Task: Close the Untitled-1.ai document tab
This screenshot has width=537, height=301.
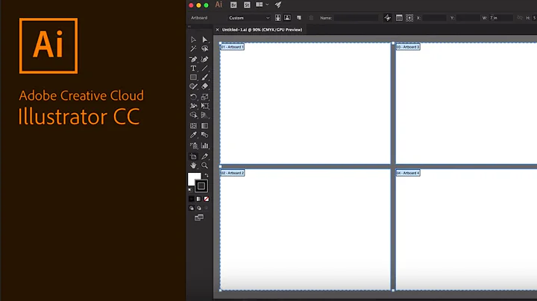Action: click(x=217, y=30)
